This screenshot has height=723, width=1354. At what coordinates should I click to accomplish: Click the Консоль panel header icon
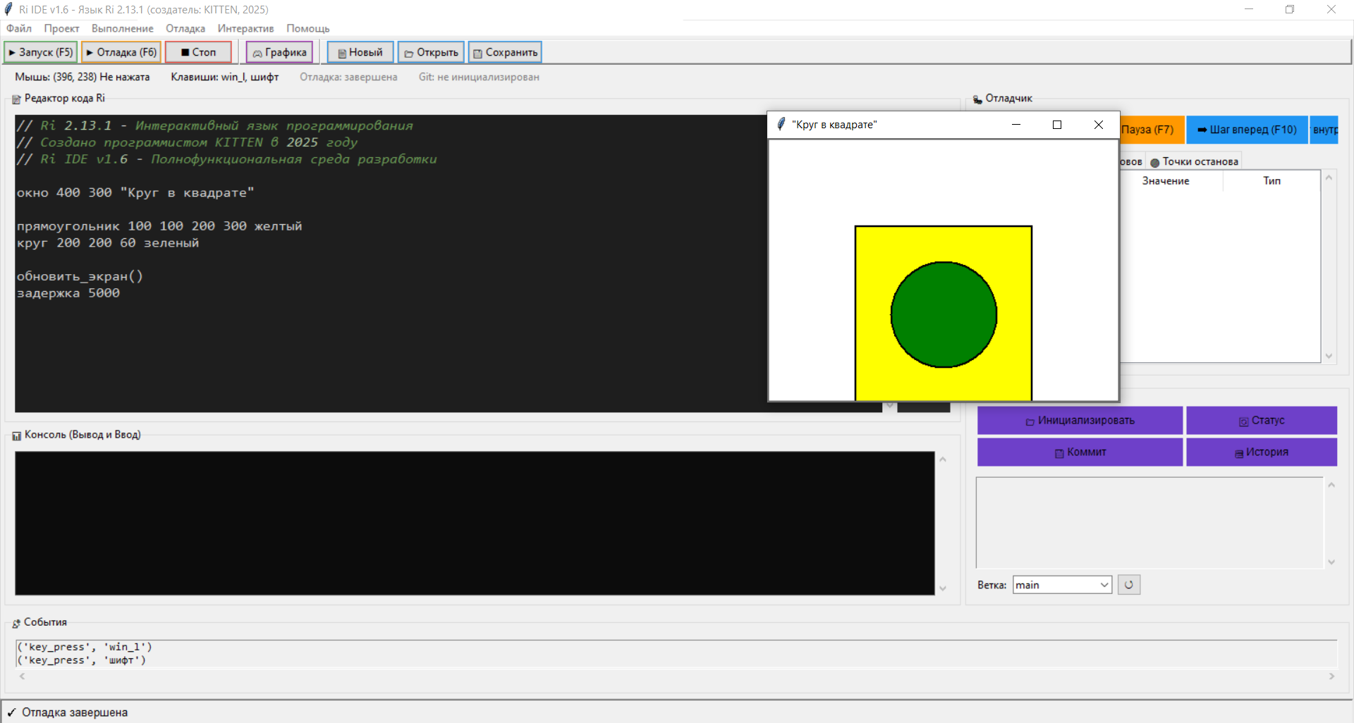pyautogui.click(x=16, y=436)
